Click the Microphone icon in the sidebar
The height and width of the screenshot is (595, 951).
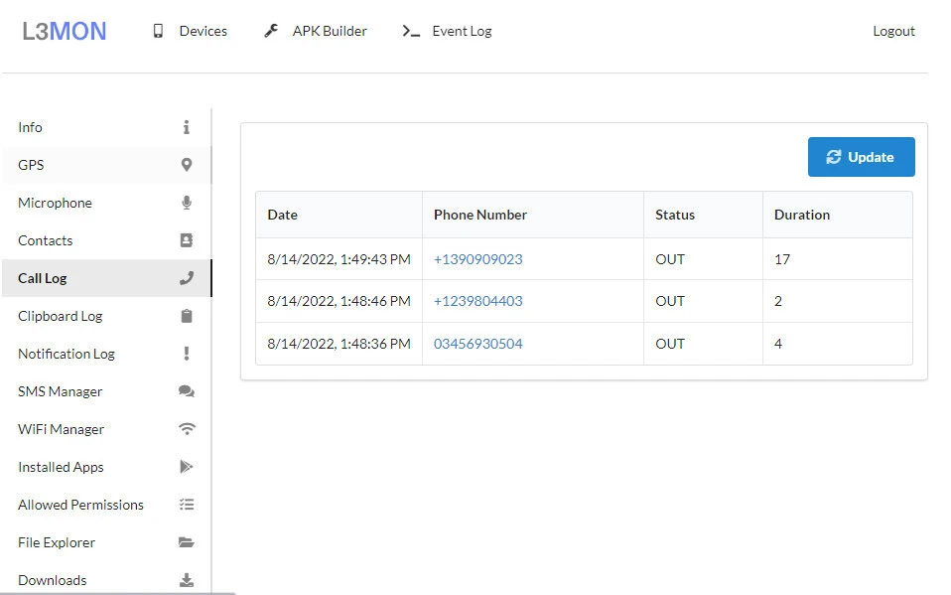(186, 203)
